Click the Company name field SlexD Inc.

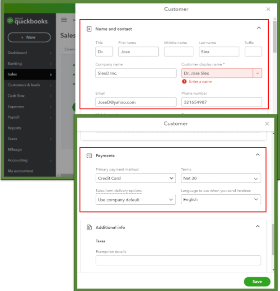(136, 73)
